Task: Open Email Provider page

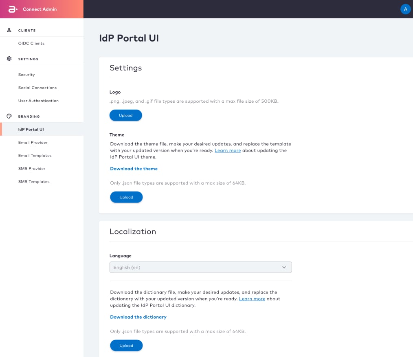Action: pyautogui.click(x=33, y=143)
